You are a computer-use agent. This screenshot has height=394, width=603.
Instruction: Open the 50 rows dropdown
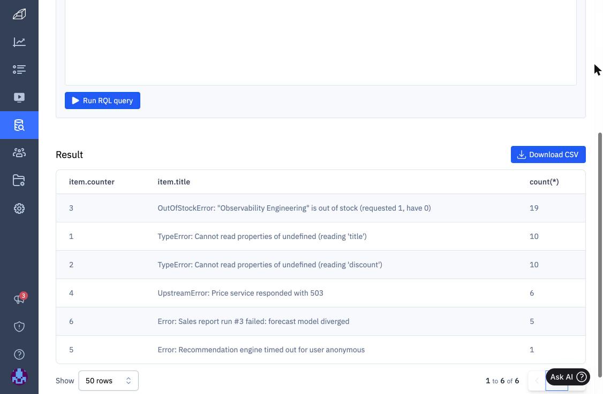[x=109, y=381]
